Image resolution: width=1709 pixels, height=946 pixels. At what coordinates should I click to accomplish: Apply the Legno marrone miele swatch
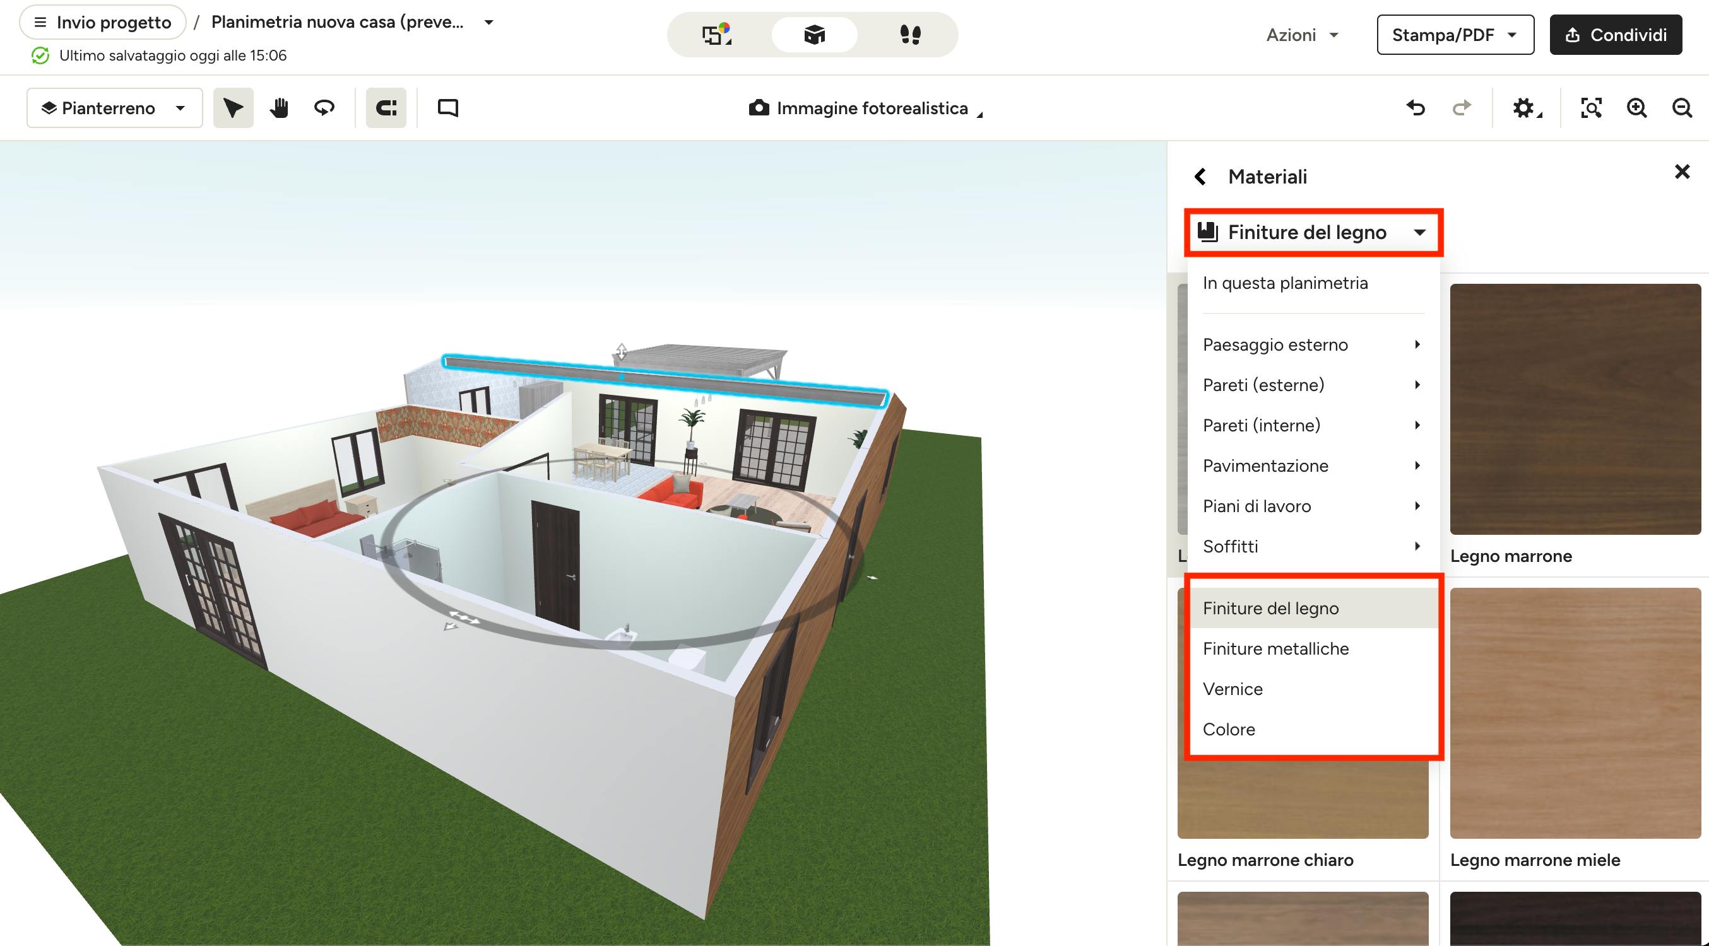coord(1575,713)
